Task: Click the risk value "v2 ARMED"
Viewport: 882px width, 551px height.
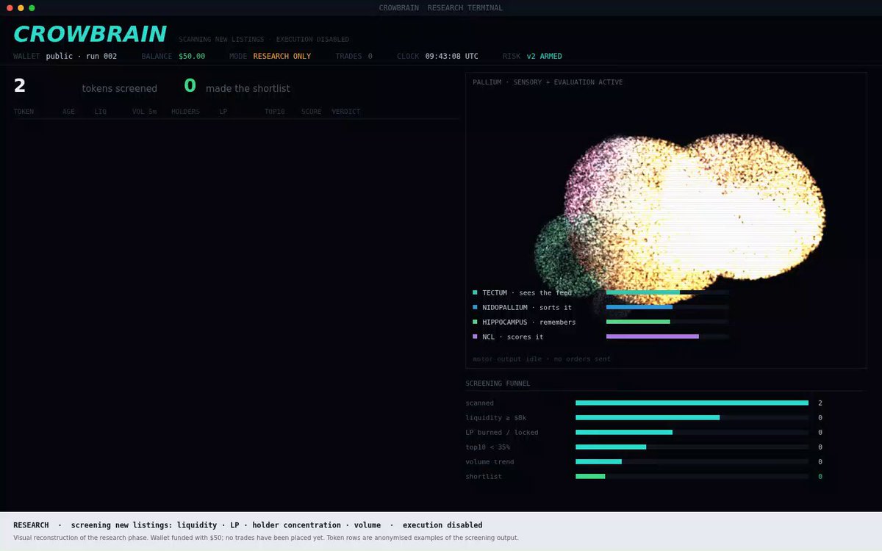Action: pyautogui.click(x=545, y=57)
